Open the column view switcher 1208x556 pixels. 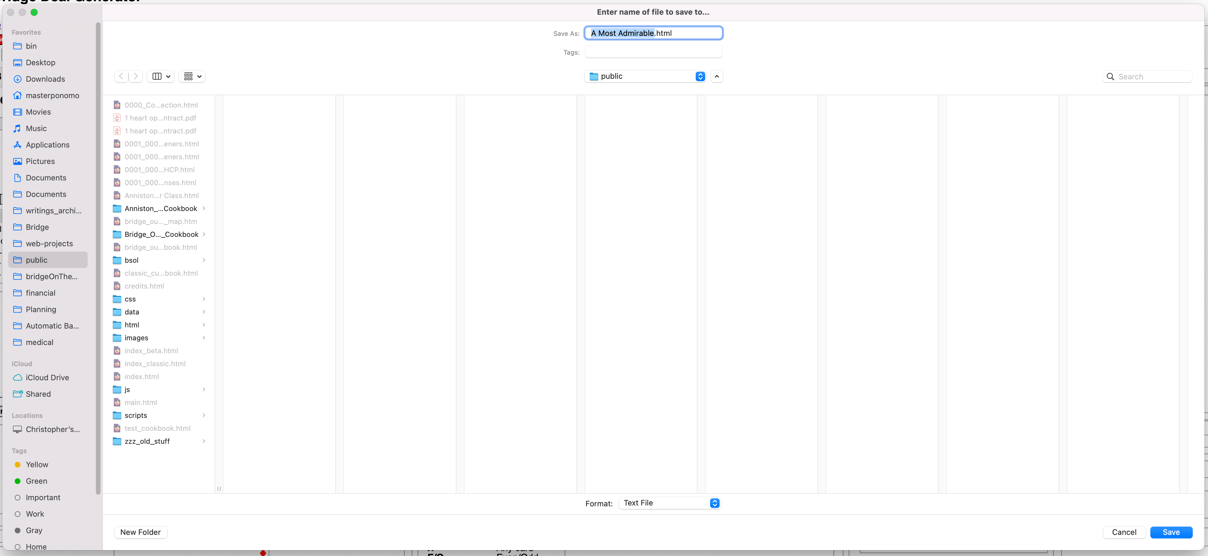tap(160, 76)
